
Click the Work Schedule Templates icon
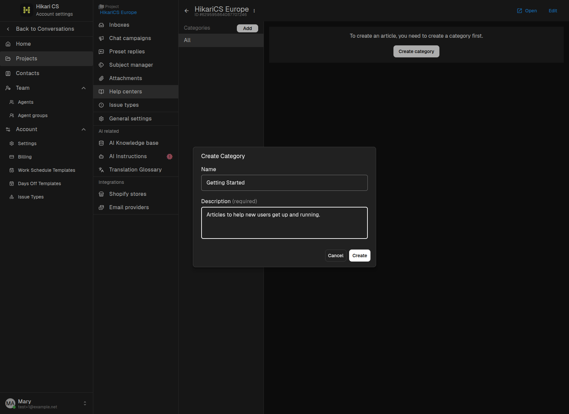(x=12, y=170)
